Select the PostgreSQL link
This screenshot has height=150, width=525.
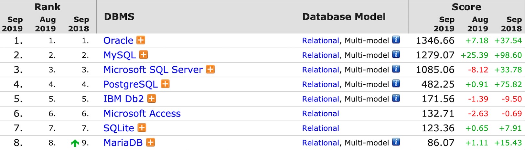[x=131, y=84]
